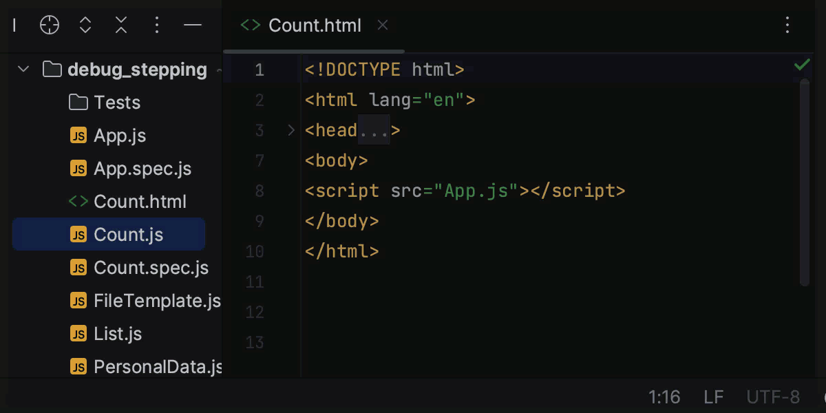Viewport: 826px width, 413px height.
Task: Click the JS icon next to App.js
Action: (78, 135)
